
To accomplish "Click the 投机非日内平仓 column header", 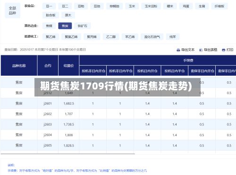I will (120, 71).
